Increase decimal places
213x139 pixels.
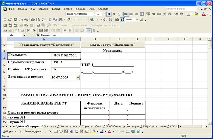coord(164,14)
